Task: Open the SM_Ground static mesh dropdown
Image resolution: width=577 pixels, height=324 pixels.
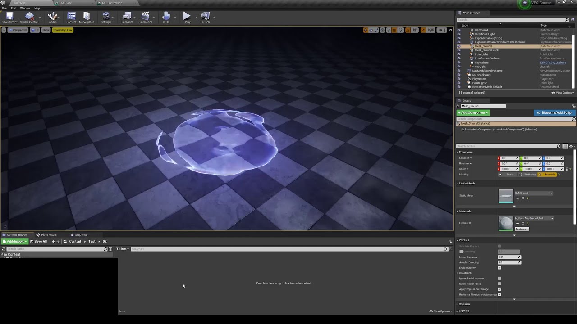Action: [x=533, y=193]
